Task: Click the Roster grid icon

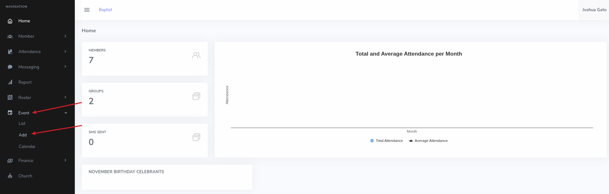Action: [x=10, y=98]
